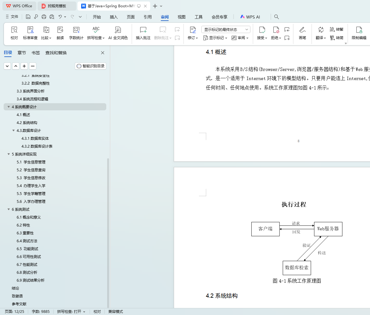This screenshot has height=315, width=370.
Task: Toggle 修订 track changes
Action: pos(193,33)
